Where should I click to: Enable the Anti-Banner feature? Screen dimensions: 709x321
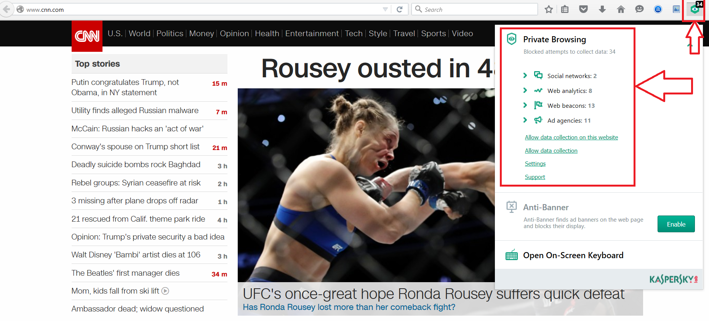click(676, 224)
